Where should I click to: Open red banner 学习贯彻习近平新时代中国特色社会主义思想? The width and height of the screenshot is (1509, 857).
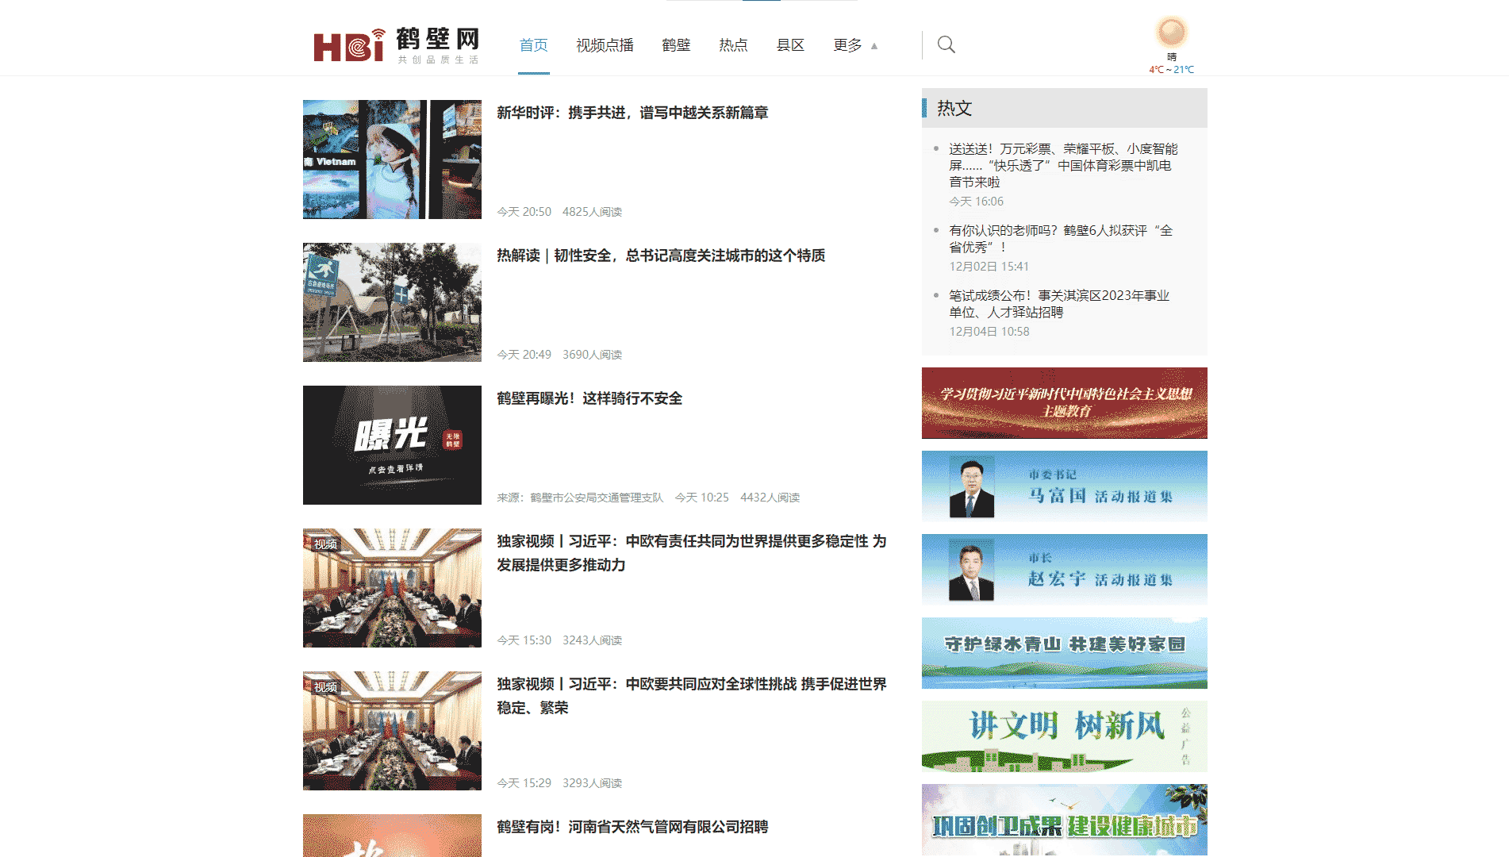point(1065,403)
